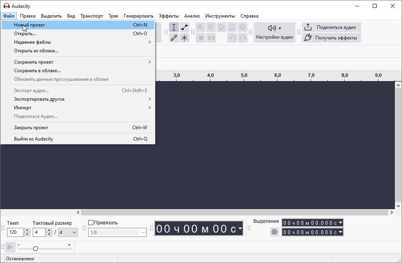Open the Анализ menu

pyautogui.click(x=192, y=16)
